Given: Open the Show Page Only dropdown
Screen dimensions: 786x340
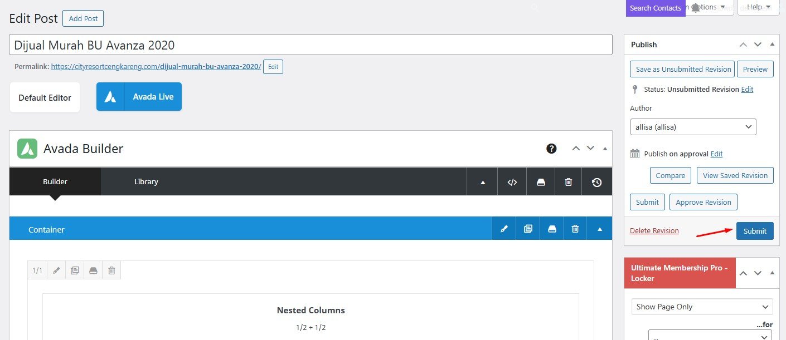Looking at the screenshot, I should tap(702, 307).
